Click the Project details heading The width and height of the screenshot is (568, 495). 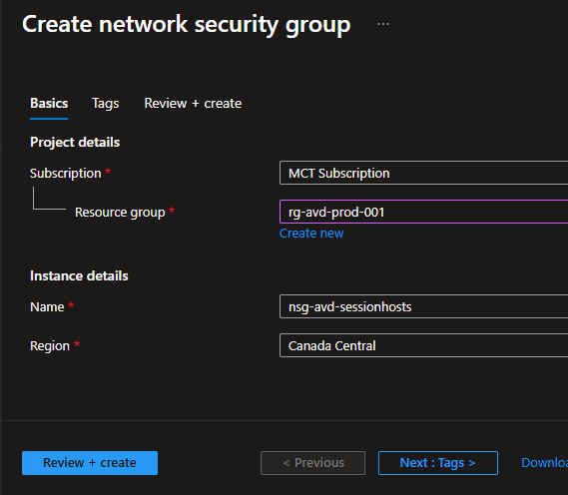point(75,143)
